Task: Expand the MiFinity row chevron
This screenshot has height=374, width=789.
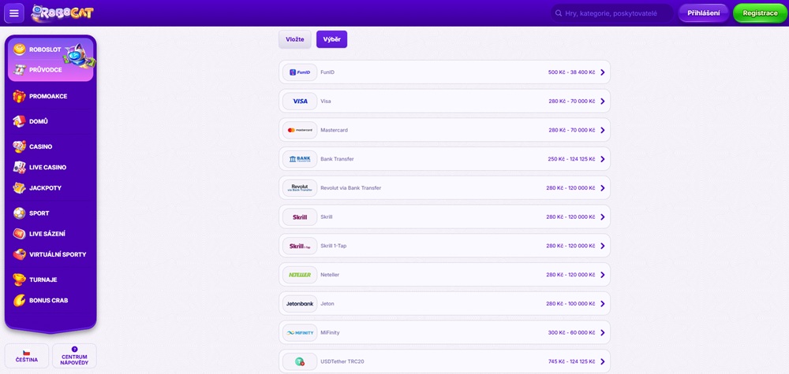Action: coord(602,333)
